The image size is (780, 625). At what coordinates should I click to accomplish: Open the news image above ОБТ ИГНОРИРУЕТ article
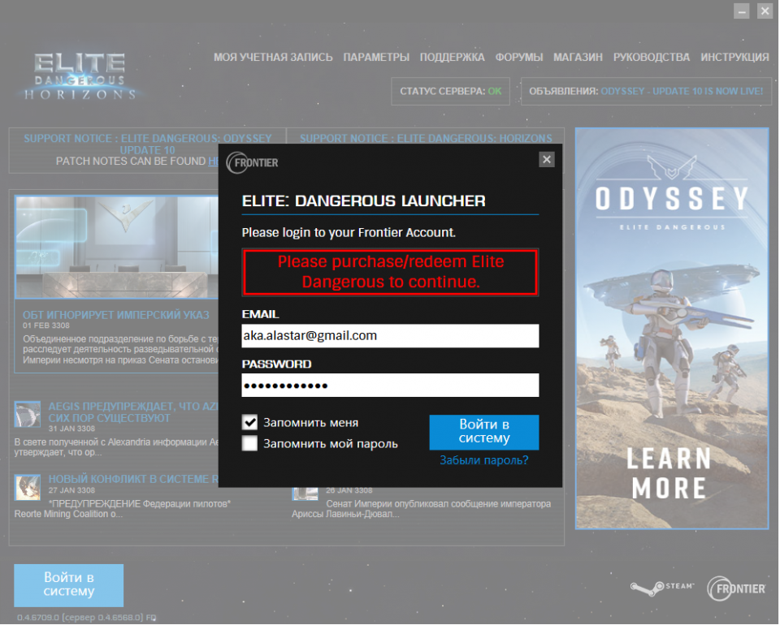tap(117, 247)
